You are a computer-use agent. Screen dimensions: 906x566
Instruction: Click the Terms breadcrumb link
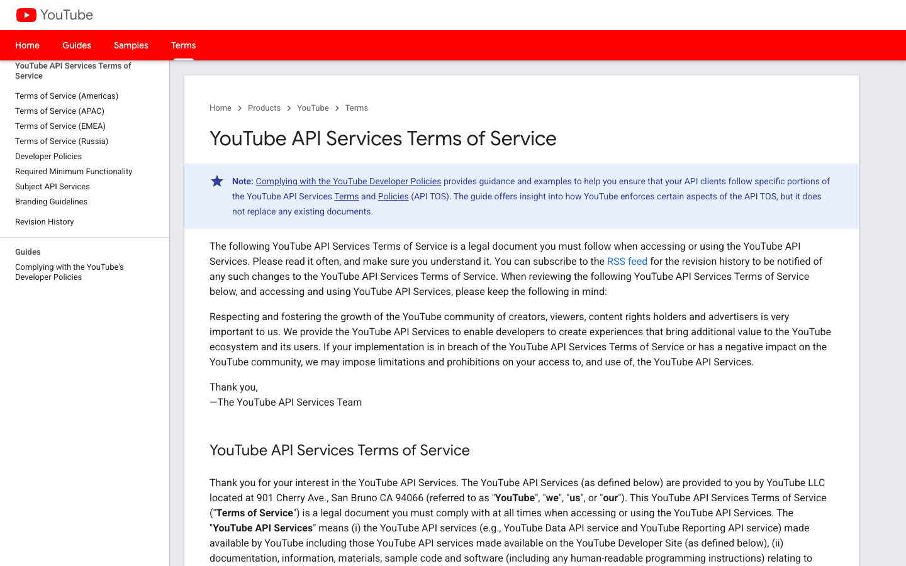357,108
